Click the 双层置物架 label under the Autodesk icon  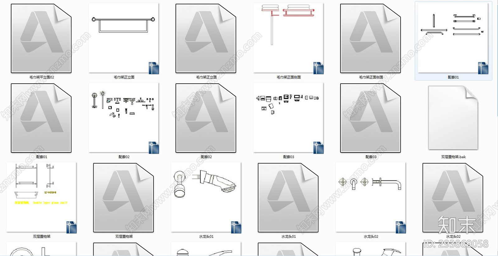tap(124, 236)
